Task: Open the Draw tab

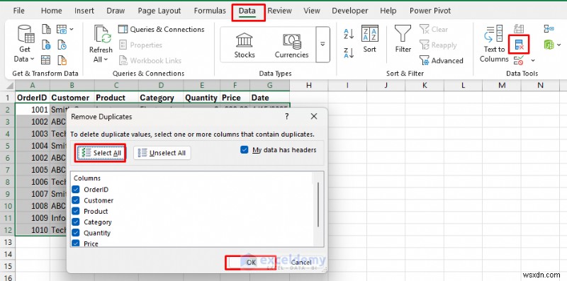Action: [116, 11]
